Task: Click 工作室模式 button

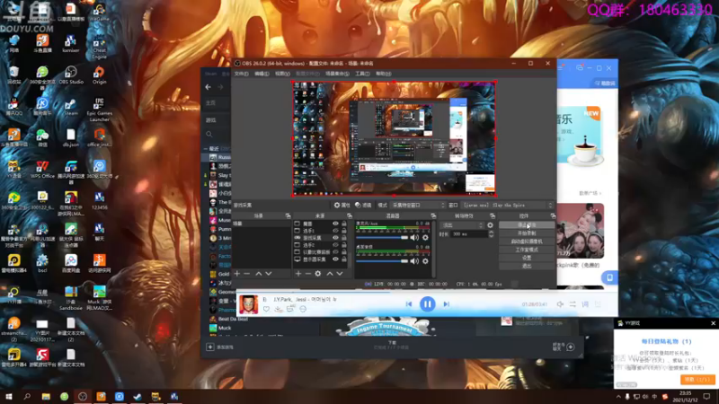Action: point(527,250)
